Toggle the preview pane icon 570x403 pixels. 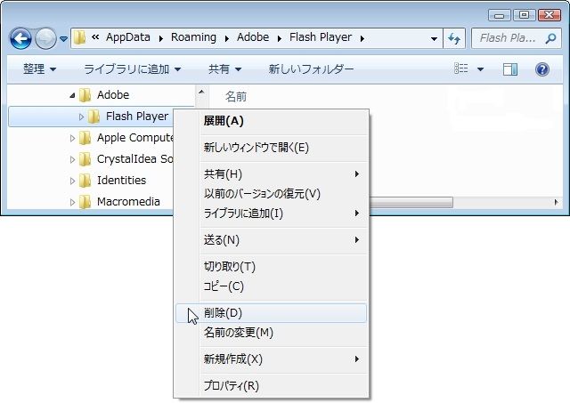(510, 69)
